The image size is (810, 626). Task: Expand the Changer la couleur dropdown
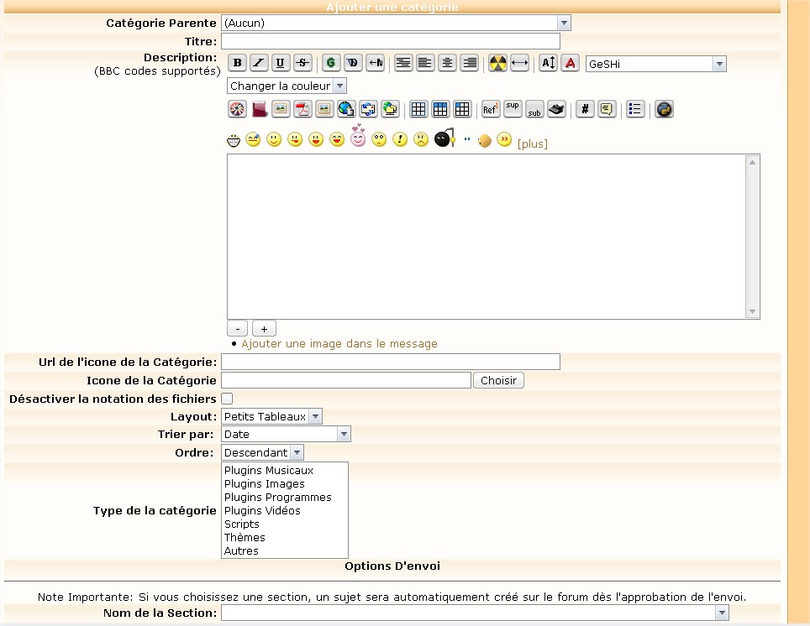(x=339, y=86)
